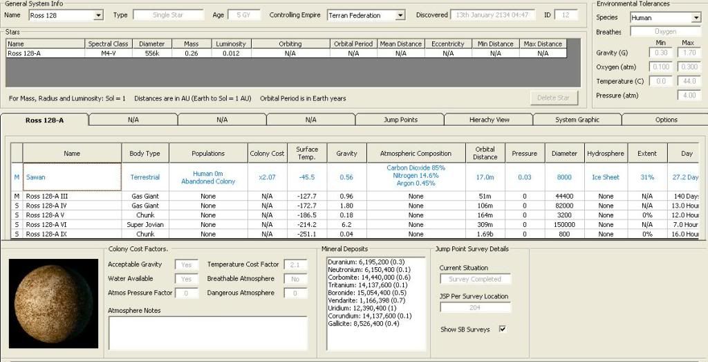Click the system ID field showing 12
The image size is (708, 362).
pos(566,15)
